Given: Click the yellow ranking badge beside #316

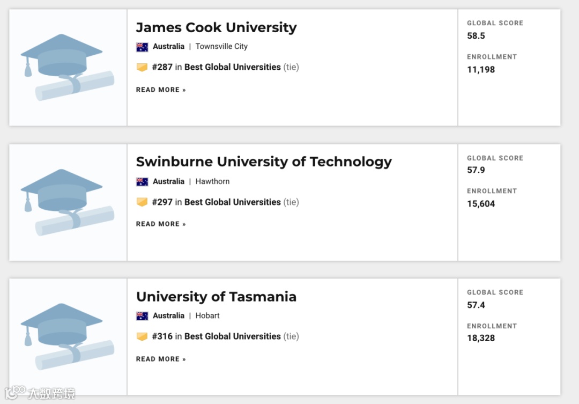Looking at the screenshot, I should (x=142, y=336).
